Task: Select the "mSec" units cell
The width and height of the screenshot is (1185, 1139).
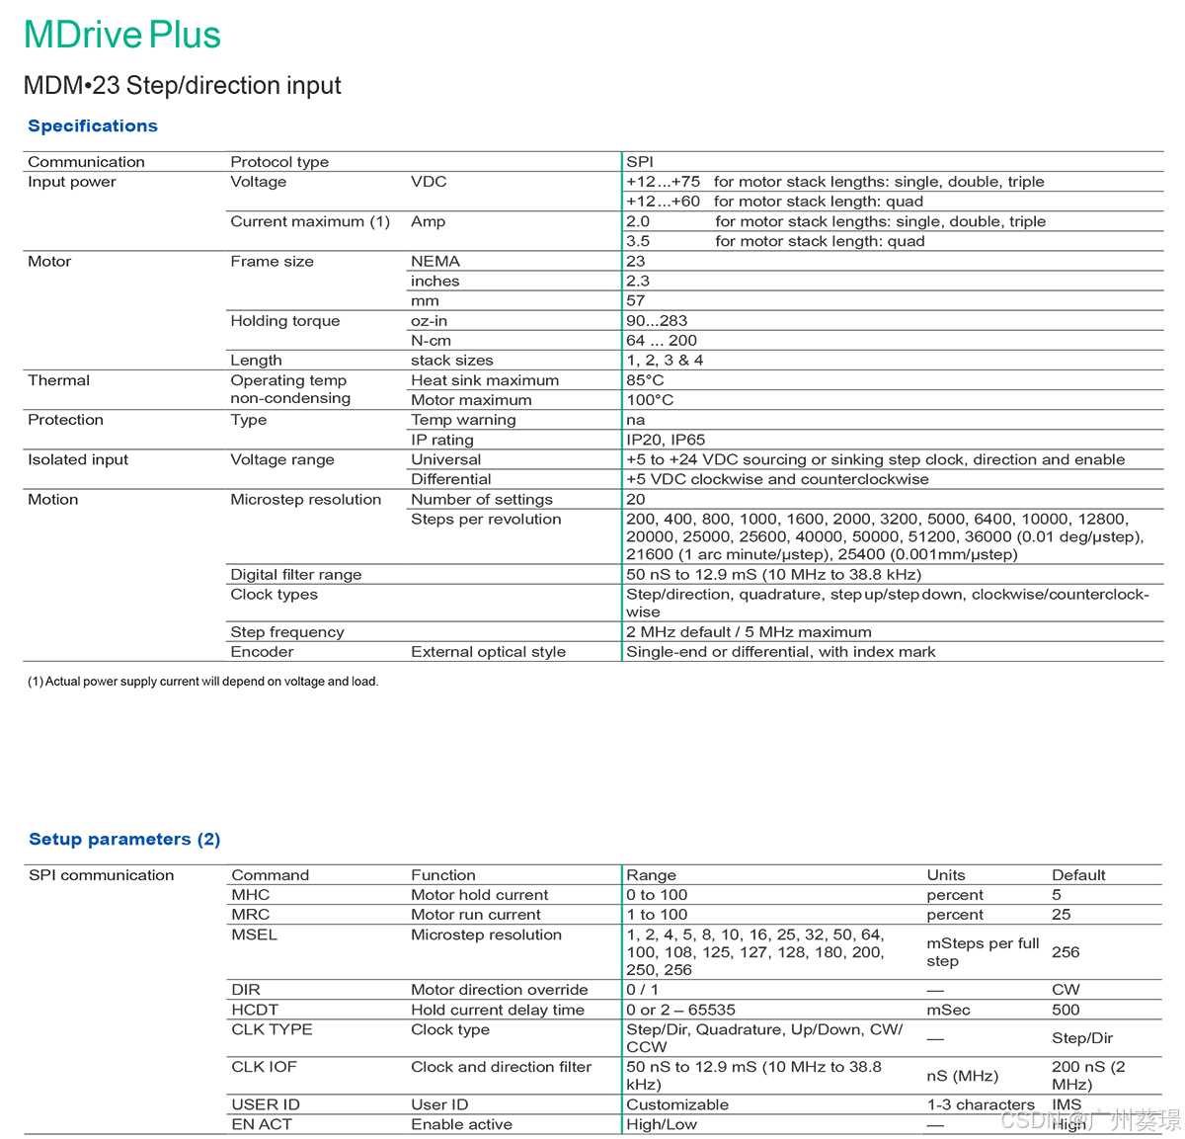Action: tap(948, 1010)
